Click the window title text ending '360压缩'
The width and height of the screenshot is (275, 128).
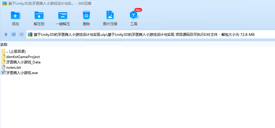click(50, 4)
